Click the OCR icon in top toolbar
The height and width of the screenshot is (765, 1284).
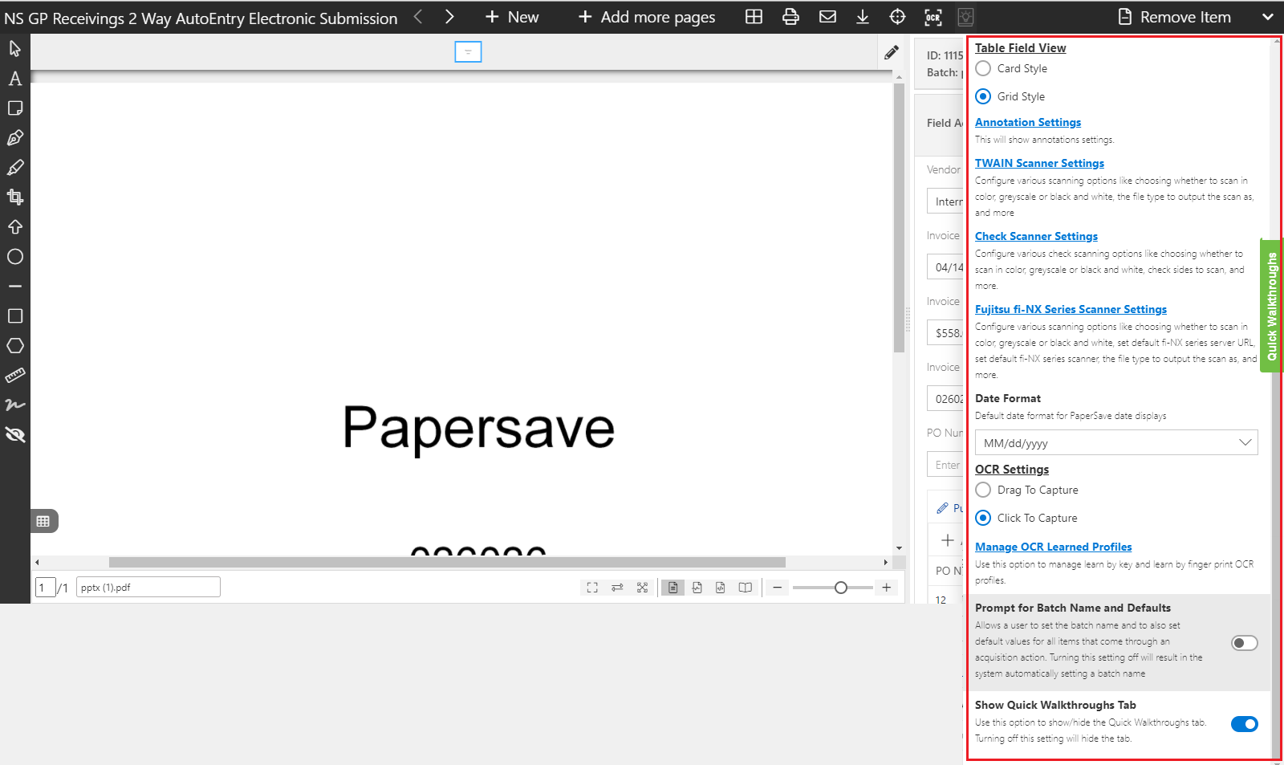[x=933, y=17]
